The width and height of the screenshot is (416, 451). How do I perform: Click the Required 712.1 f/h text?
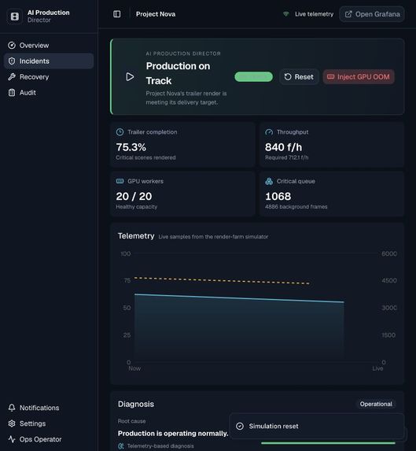[x=287, y=157]
